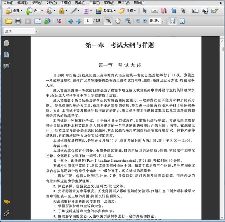Toggle fit one full page mode
Screen dimensions: 225x222
[182, 21]
